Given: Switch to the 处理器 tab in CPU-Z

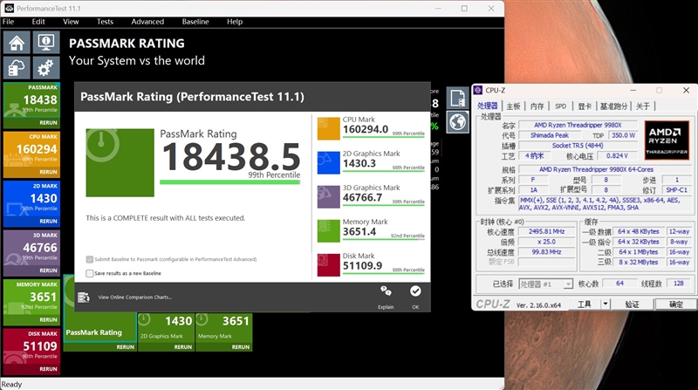Looking at the screenshot, I should tap(488, 106).
